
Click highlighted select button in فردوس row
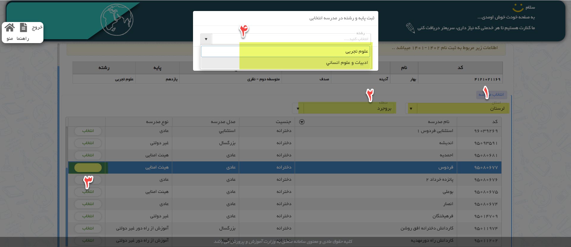(88, 168)
